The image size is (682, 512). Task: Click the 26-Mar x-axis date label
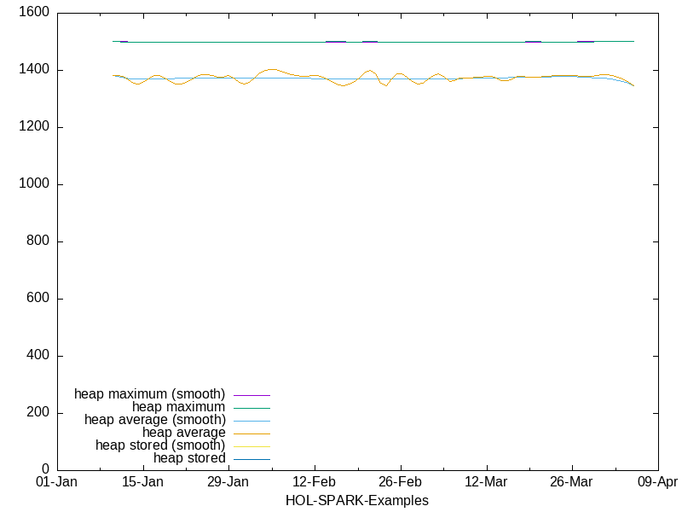point(572,483)
